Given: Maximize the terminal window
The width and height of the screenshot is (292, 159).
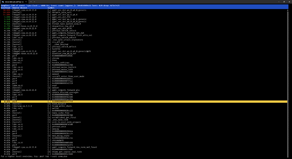Looking at the screenshot, I should (284, 2).
